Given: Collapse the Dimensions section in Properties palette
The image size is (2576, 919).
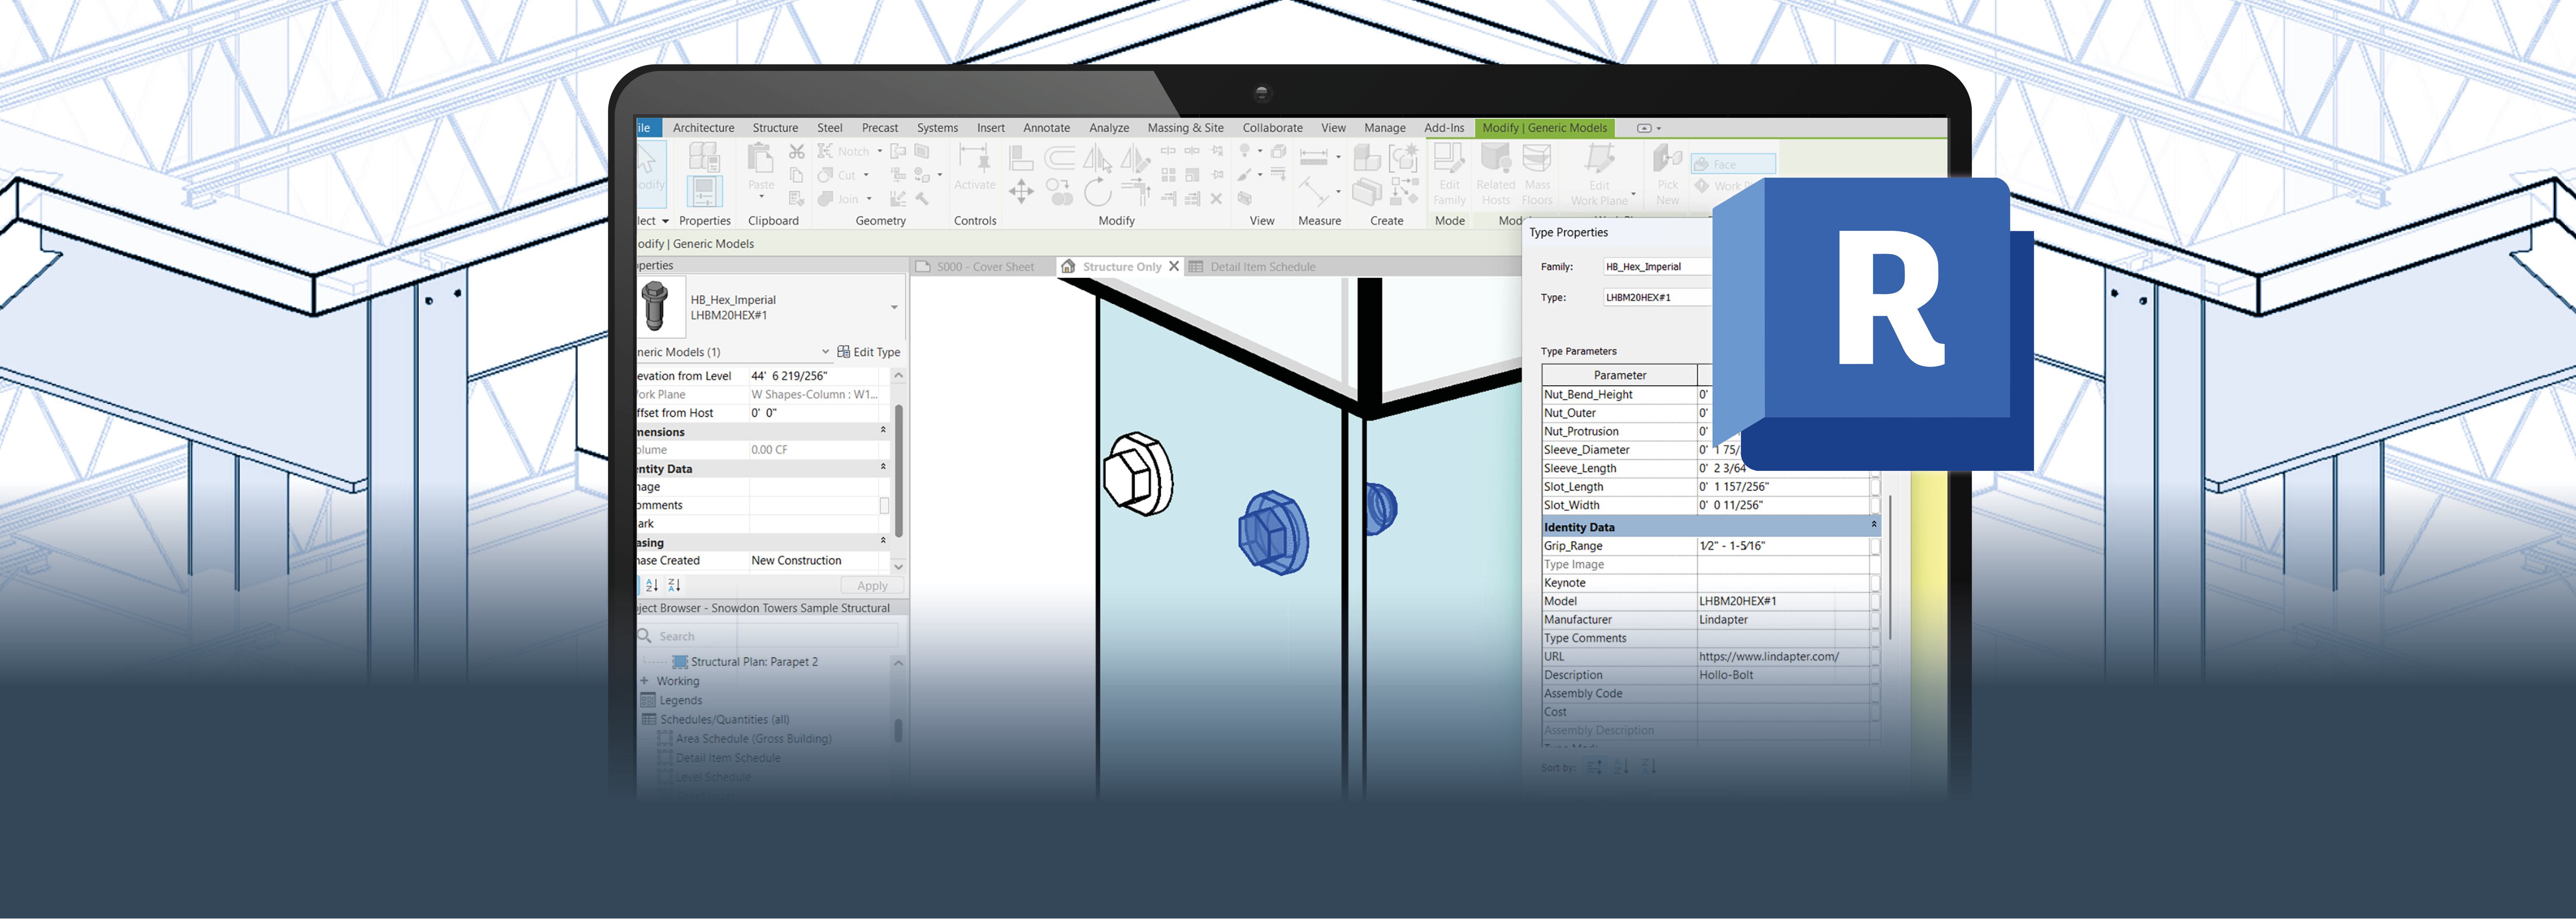Looking at the screenshot, I should point(883,430).
